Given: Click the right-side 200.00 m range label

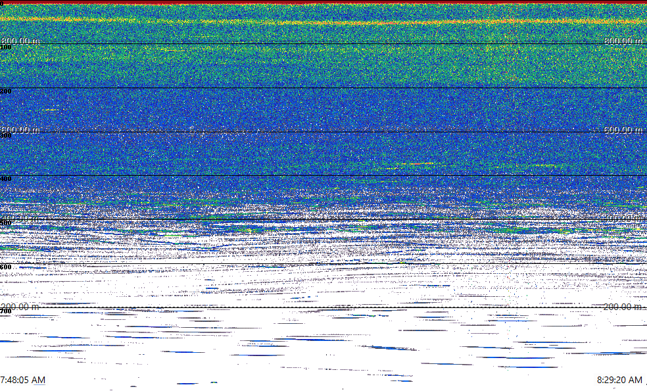Looking at the screenshot, I should [x=623, y=307].
